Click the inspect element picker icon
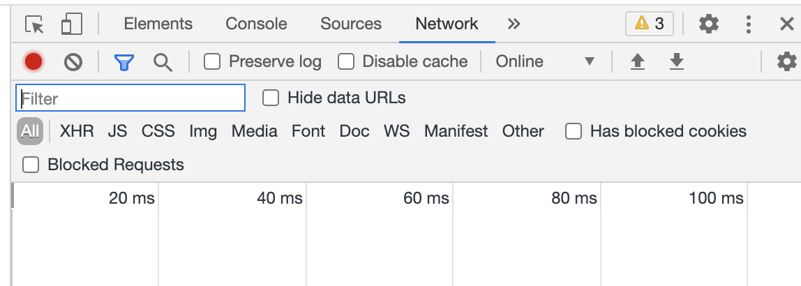 pos(34,24)
